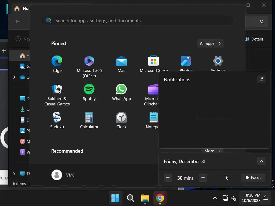The height and width of the screenshot is (206, 275).
Task: Open the Microsoft Store pinned app
Action: [153, 64]
